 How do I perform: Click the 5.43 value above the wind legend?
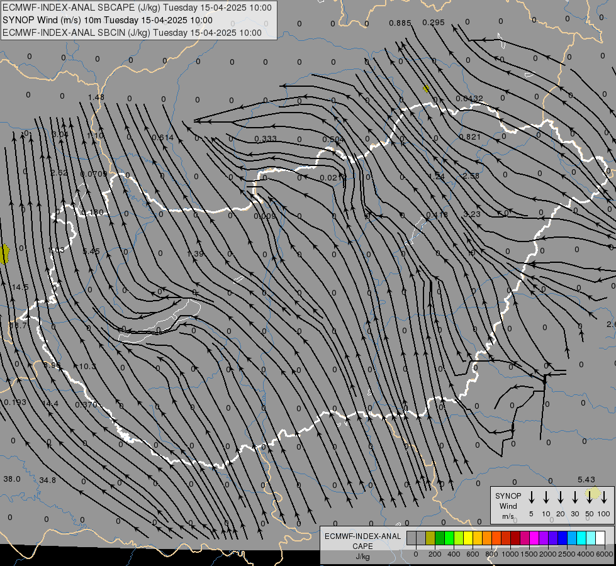(x=586, y=480)
